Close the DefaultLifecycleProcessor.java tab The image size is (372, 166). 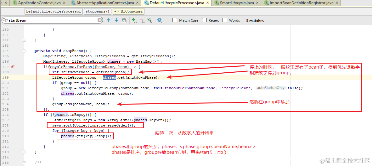click(x=208, y=3)
